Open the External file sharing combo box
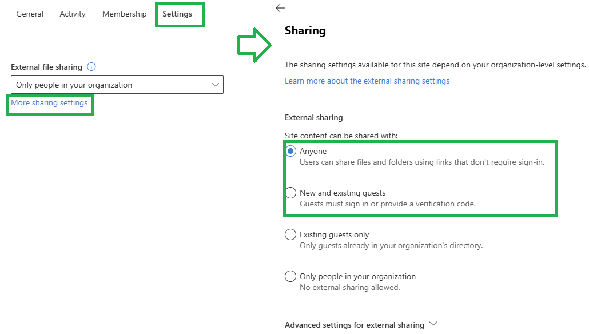This screenshot has height=334, width=589. [117, 85]
